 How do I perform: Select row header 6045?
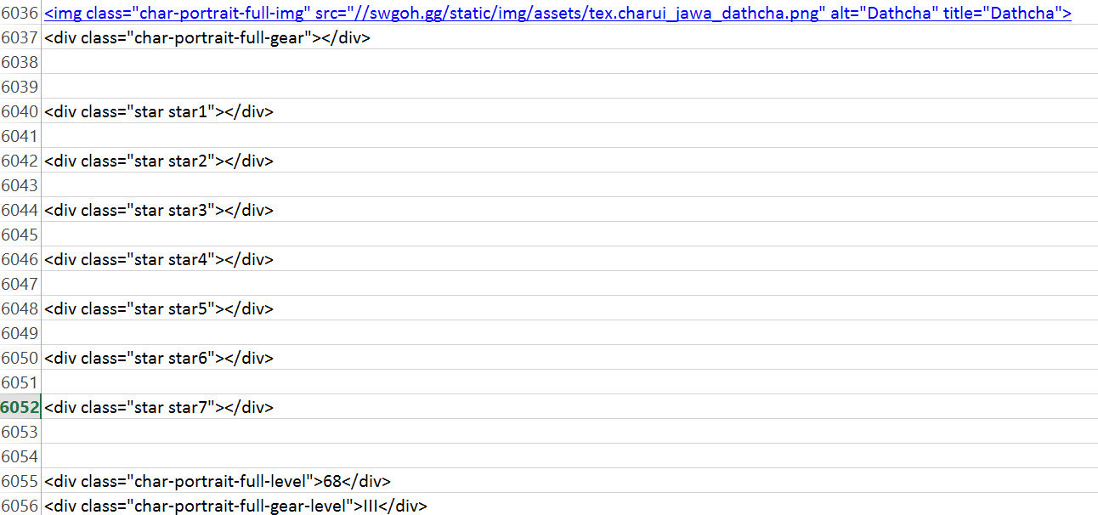coord(20,235)
